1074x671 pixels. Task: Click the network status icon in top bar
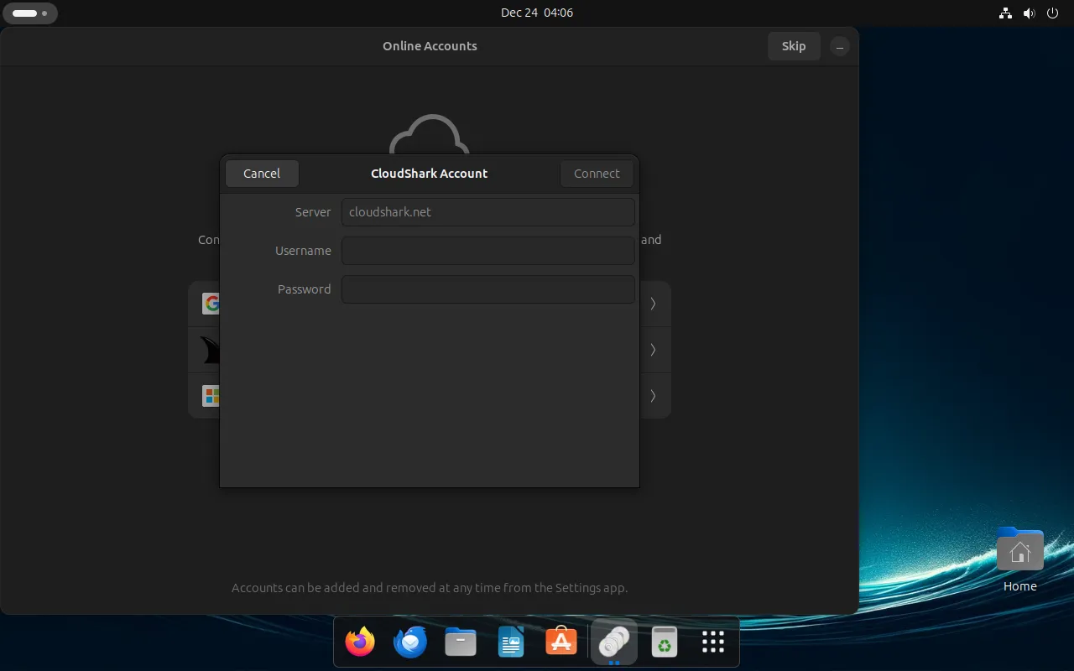pyautogui.click(x=1005, y=13)
